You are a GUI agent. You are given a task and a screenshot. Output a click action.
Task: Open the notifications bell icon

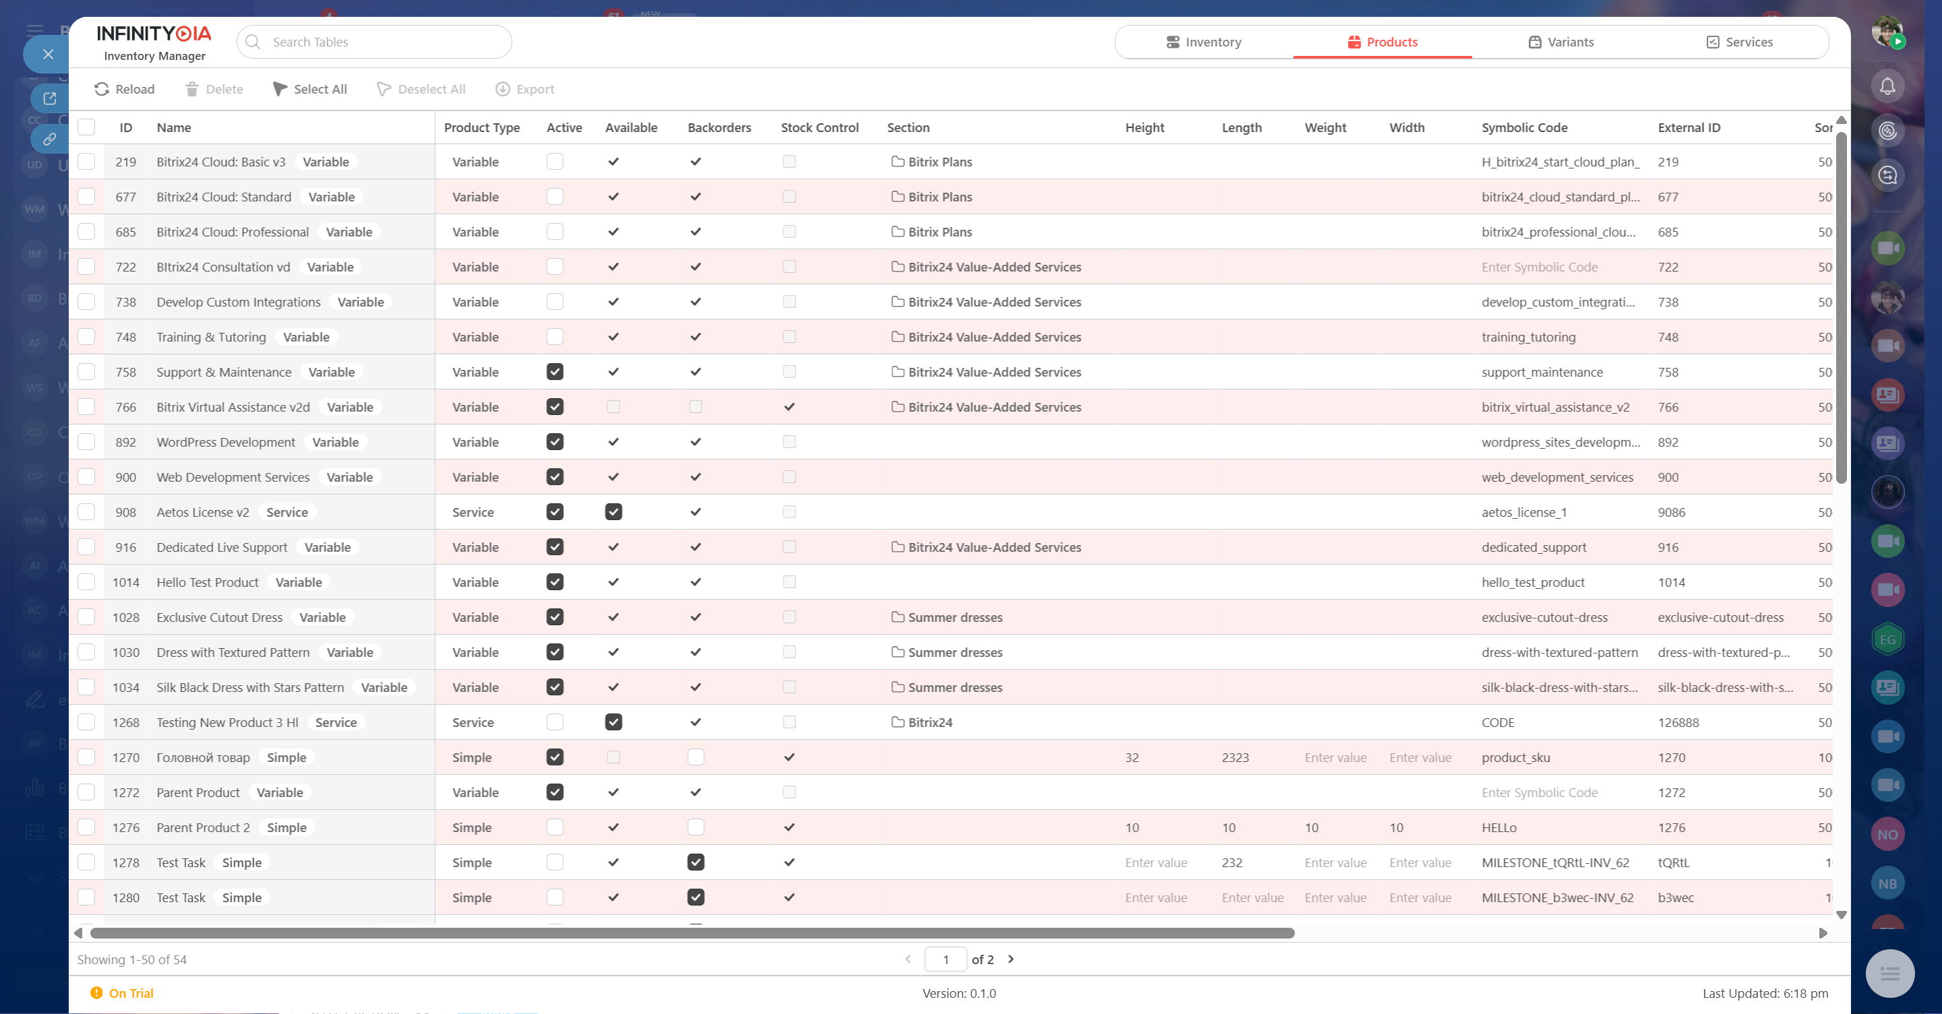pos(1887,87)
